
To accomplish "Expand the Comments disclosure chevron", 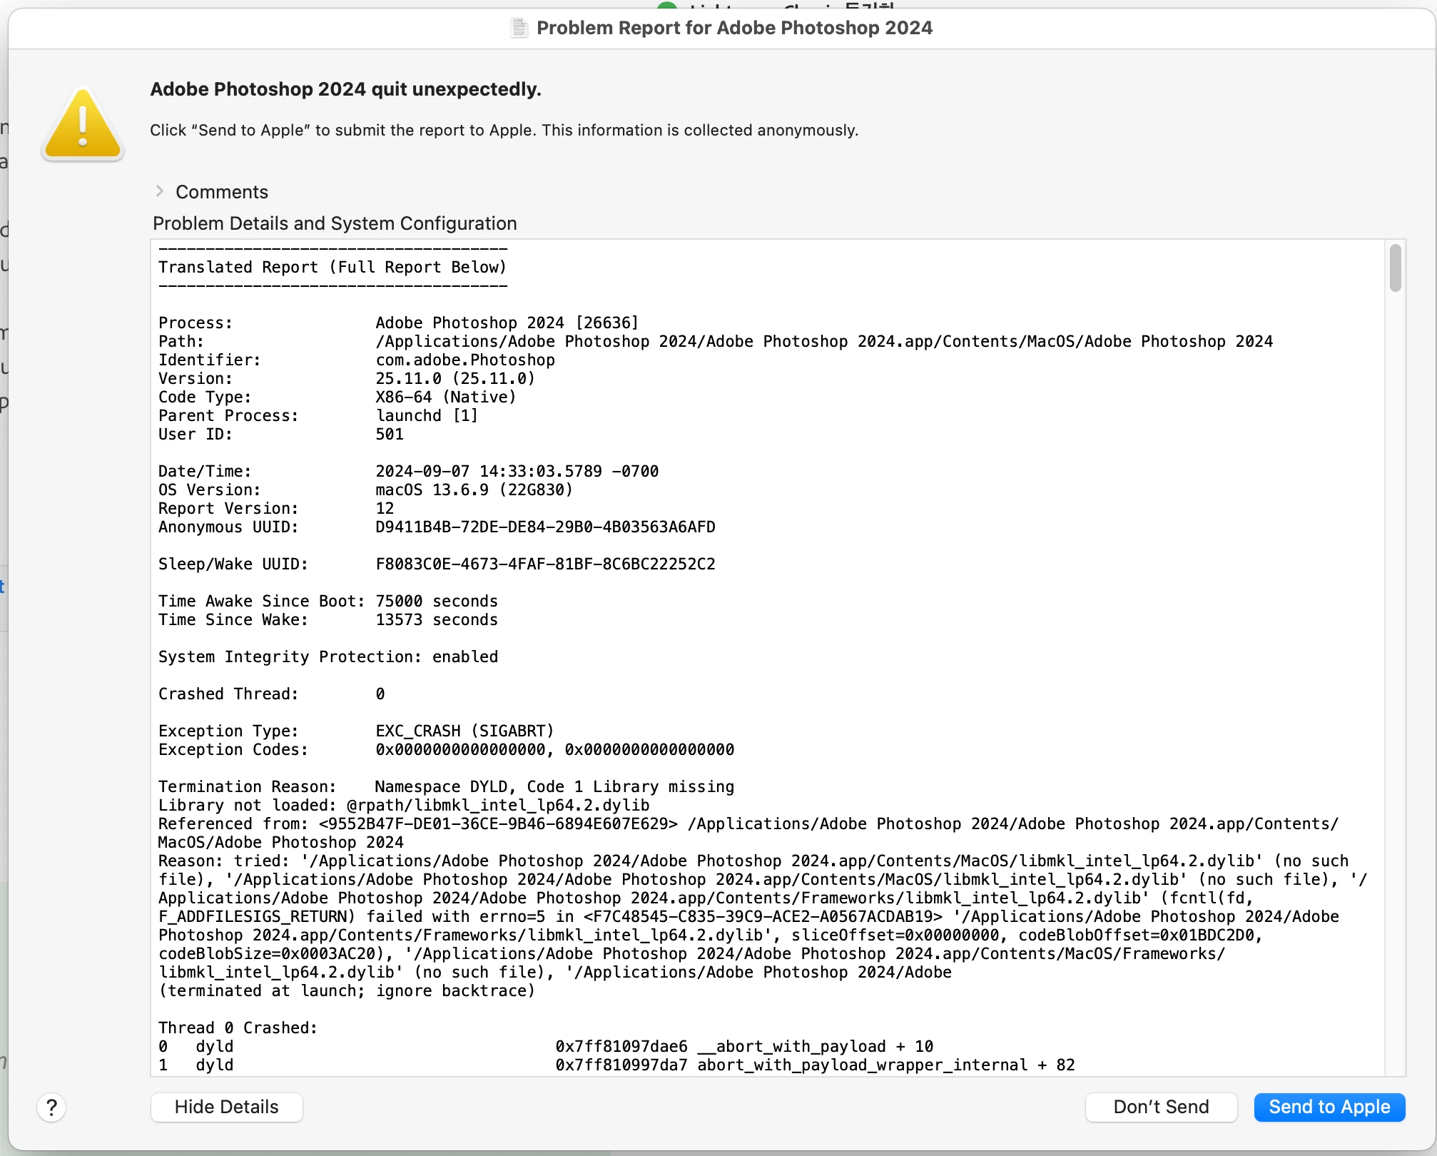I will (x=159, y=191).
